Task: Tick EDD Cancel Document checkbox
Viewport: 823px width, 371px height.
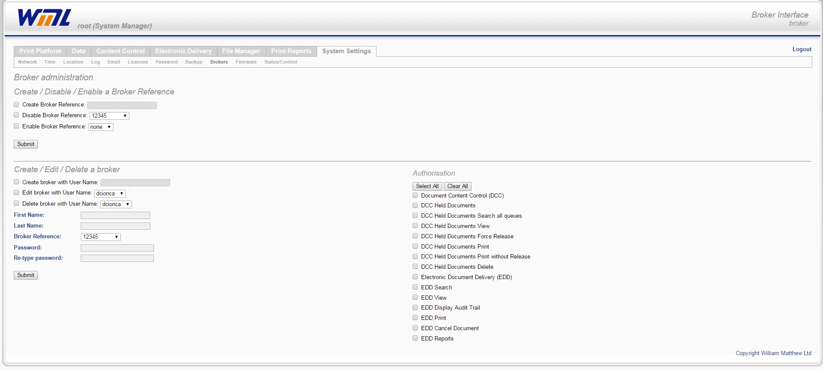Action: pos(415,328)
